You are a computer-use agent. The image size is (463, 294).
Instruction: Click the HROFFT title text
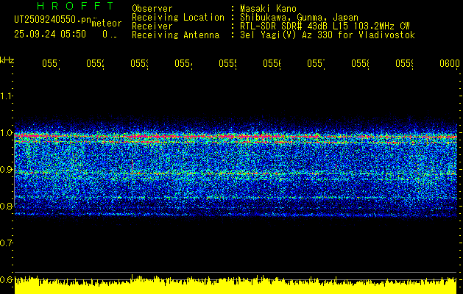[75, 6]
